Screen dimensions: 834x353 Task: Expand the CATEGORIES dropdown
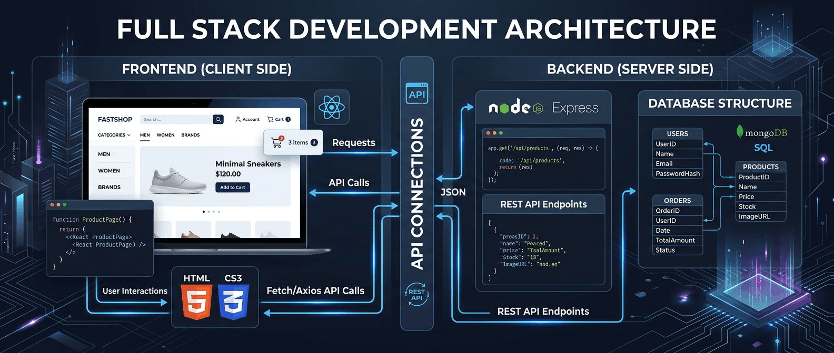pyautogui.click(x=114, y=135)
